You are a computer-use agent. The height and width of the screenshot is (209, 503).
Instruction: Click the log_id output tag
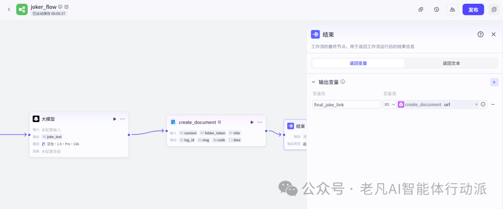(x=187, y=140)
